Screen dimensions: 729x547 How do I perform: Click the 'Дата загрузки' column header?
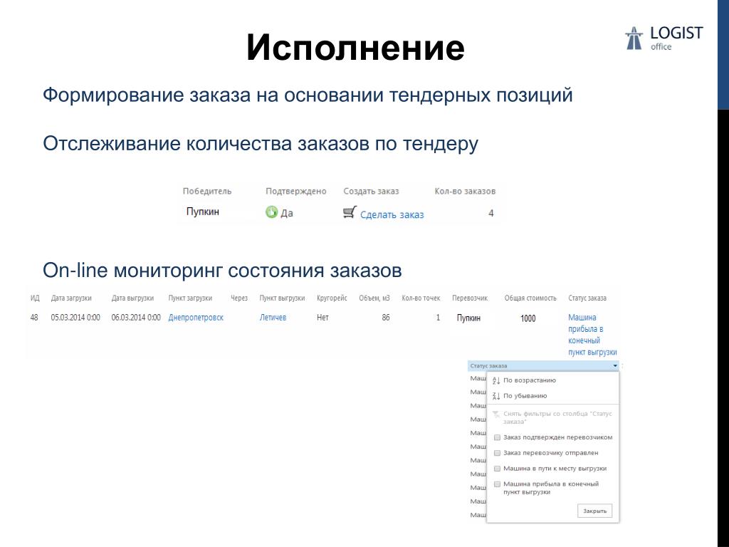point(71,298)
